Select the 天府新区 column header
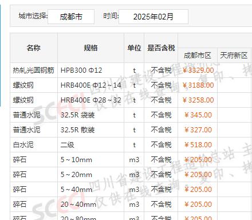The width and height of the screenshot is (252, 220). pyautogui.click(x=234, y=56)
